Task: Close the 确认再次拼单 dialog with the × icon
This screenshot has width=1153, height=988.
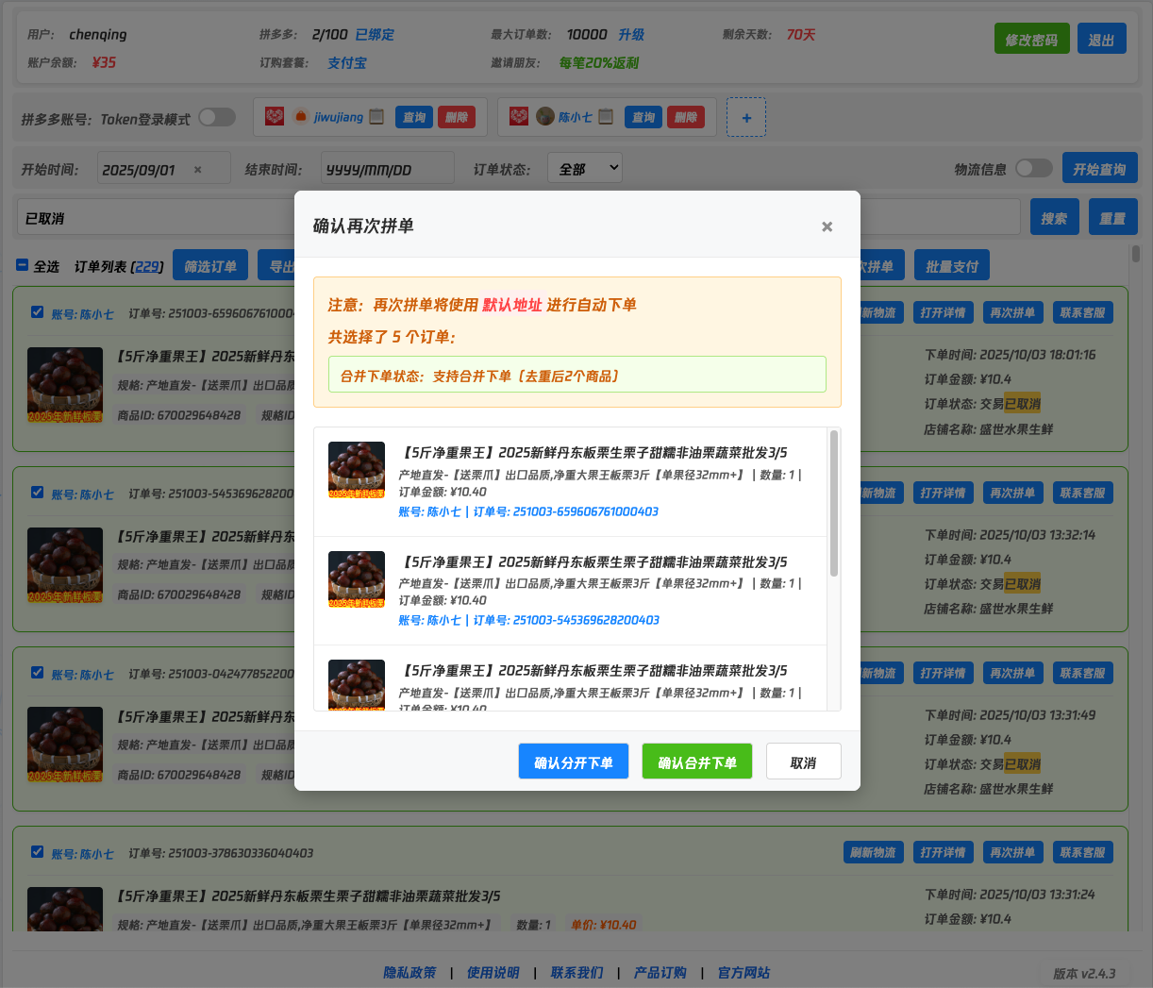Action: click(827, 226)
